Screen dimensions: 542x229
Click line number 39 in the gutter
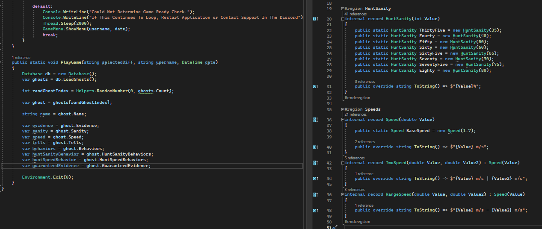[329, 137]
